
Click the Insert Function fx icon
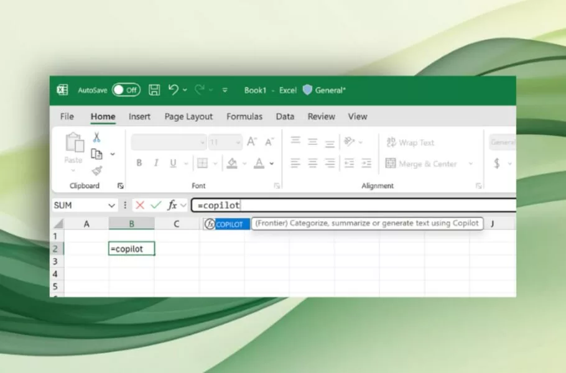coord(172,205)
